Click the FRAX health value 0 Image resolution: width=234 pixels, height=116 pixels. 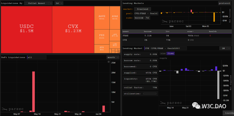(x=210, y=36)
